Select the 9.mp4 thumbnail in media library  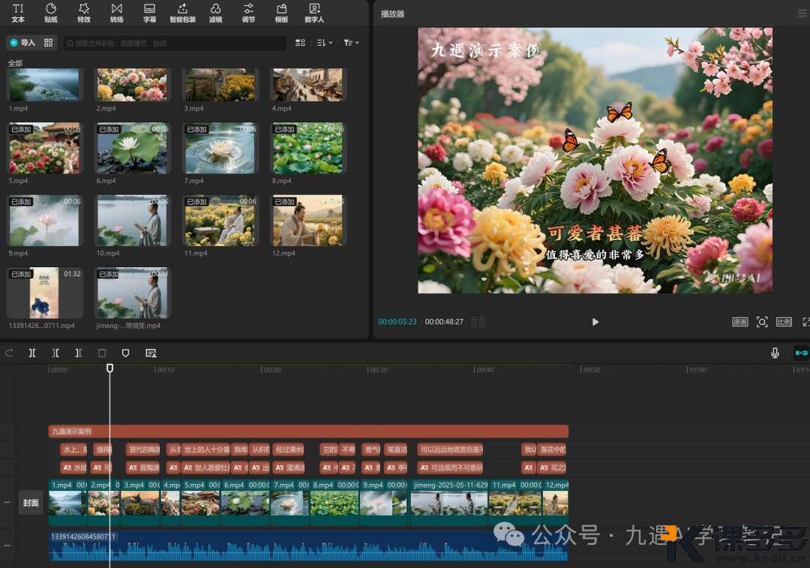[x=45, y=220]
